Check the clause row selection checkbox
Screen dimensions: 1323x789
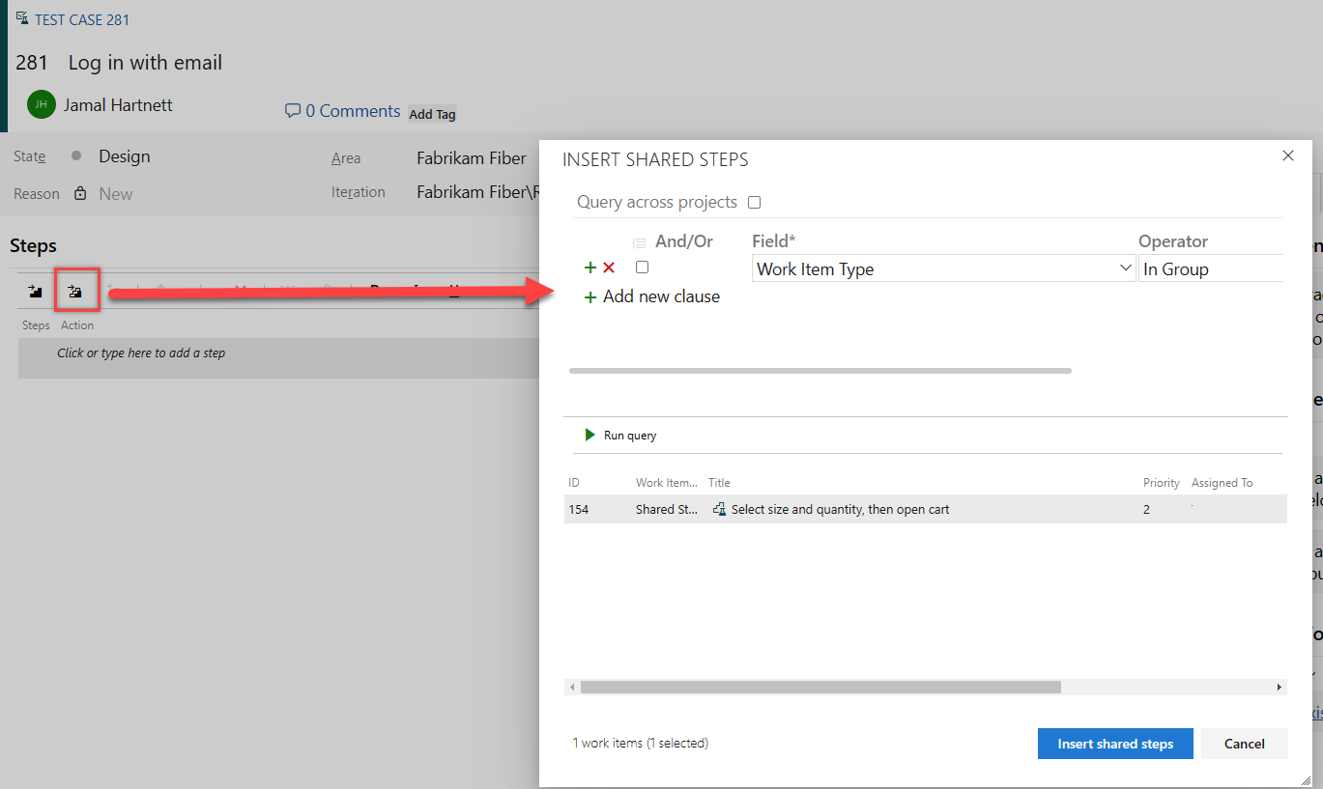[x=642, y=268]
